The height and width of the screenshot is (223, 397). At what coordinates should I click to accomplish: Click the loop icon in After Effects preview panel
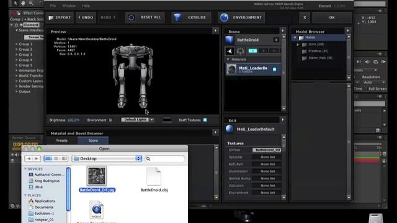376,62
